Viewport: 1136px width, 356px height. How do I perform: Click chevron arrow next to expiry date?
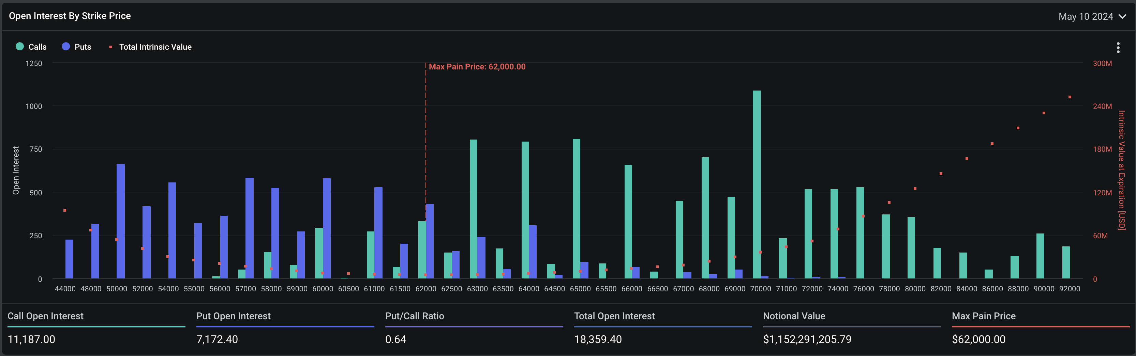click(x=1123, y=17)
